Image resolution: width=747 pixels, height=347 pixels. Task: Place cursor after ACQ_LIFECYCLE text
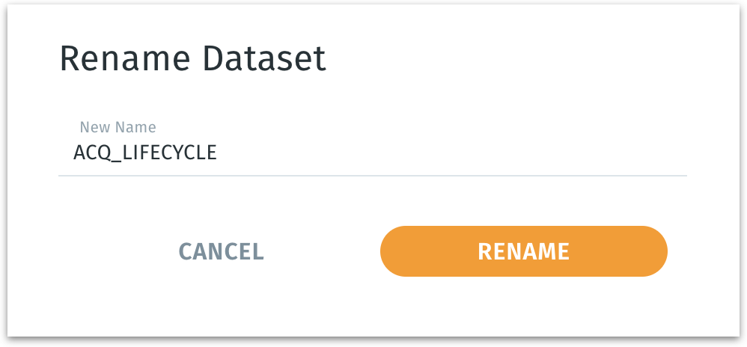point(218,153)
